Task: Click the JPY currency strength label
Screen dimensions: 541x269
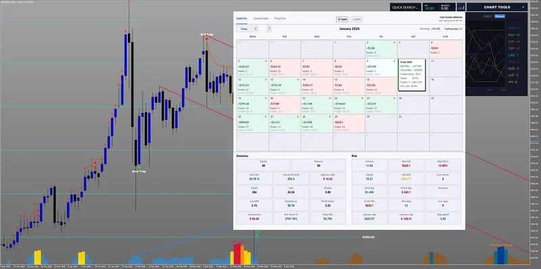Action: 514,82
